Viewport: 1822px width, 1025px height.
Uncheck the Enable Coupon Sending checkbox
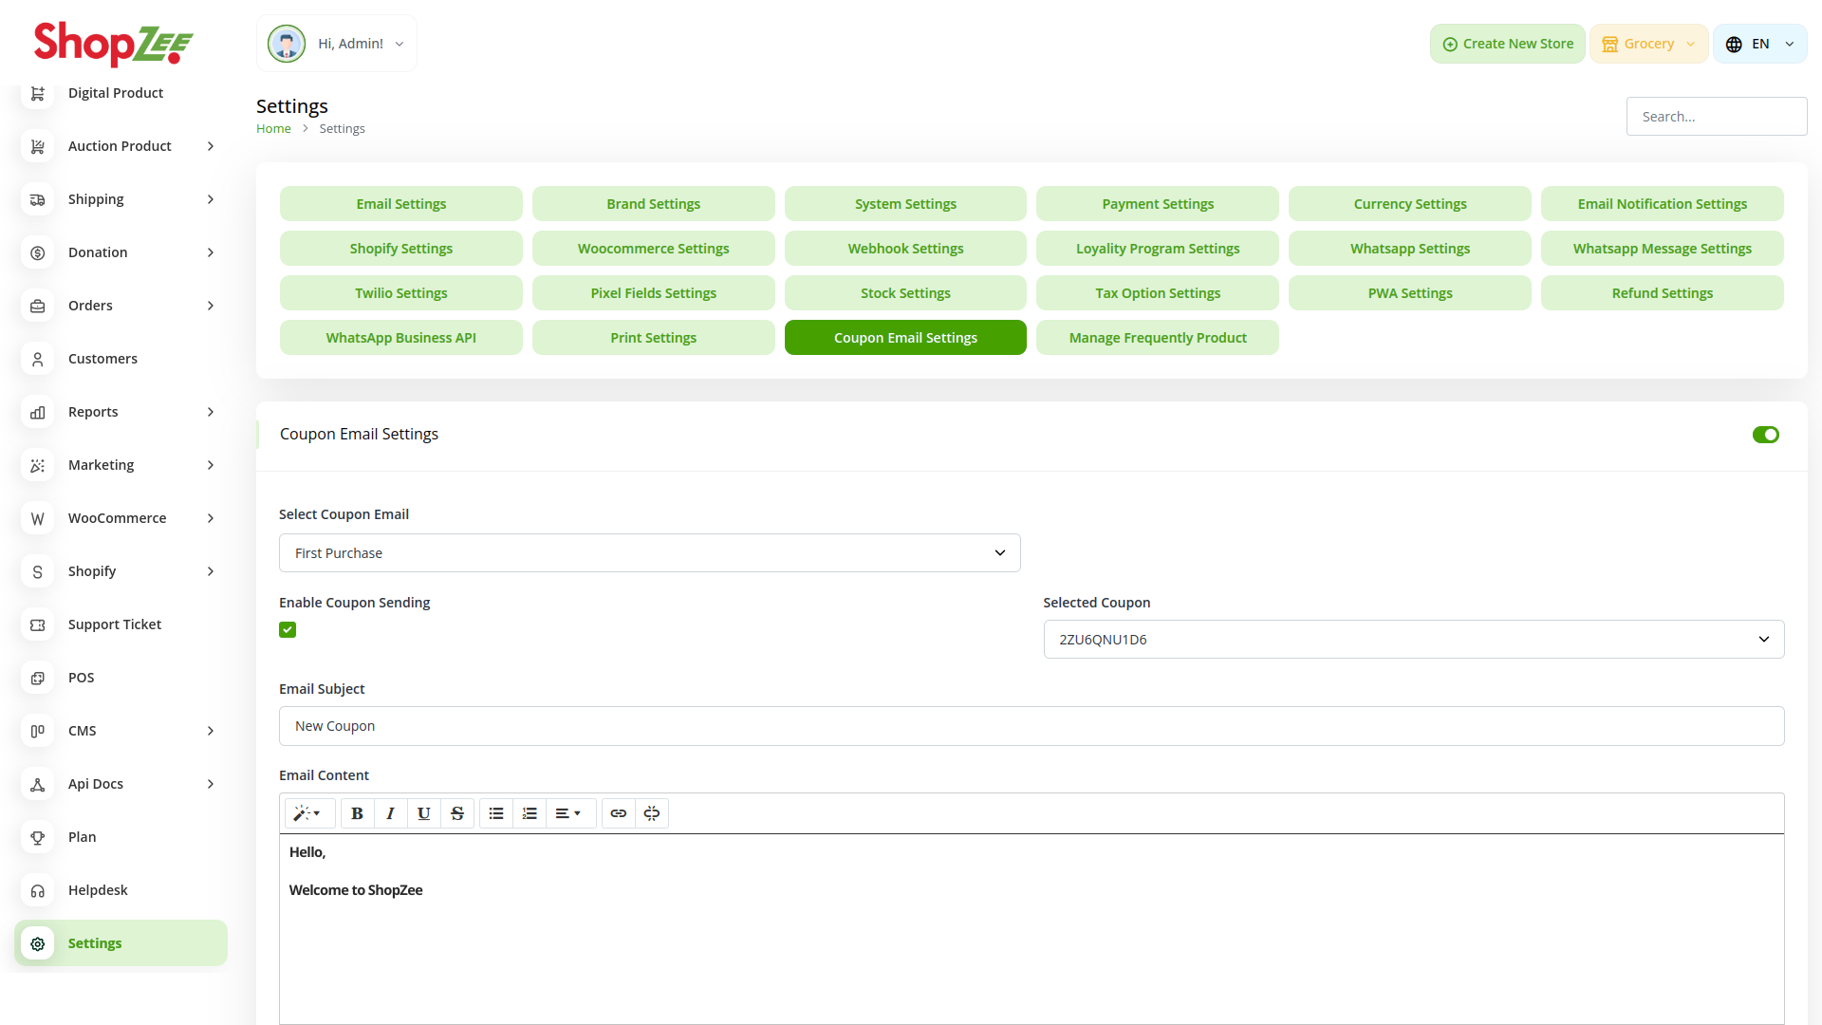click(288, 630)
